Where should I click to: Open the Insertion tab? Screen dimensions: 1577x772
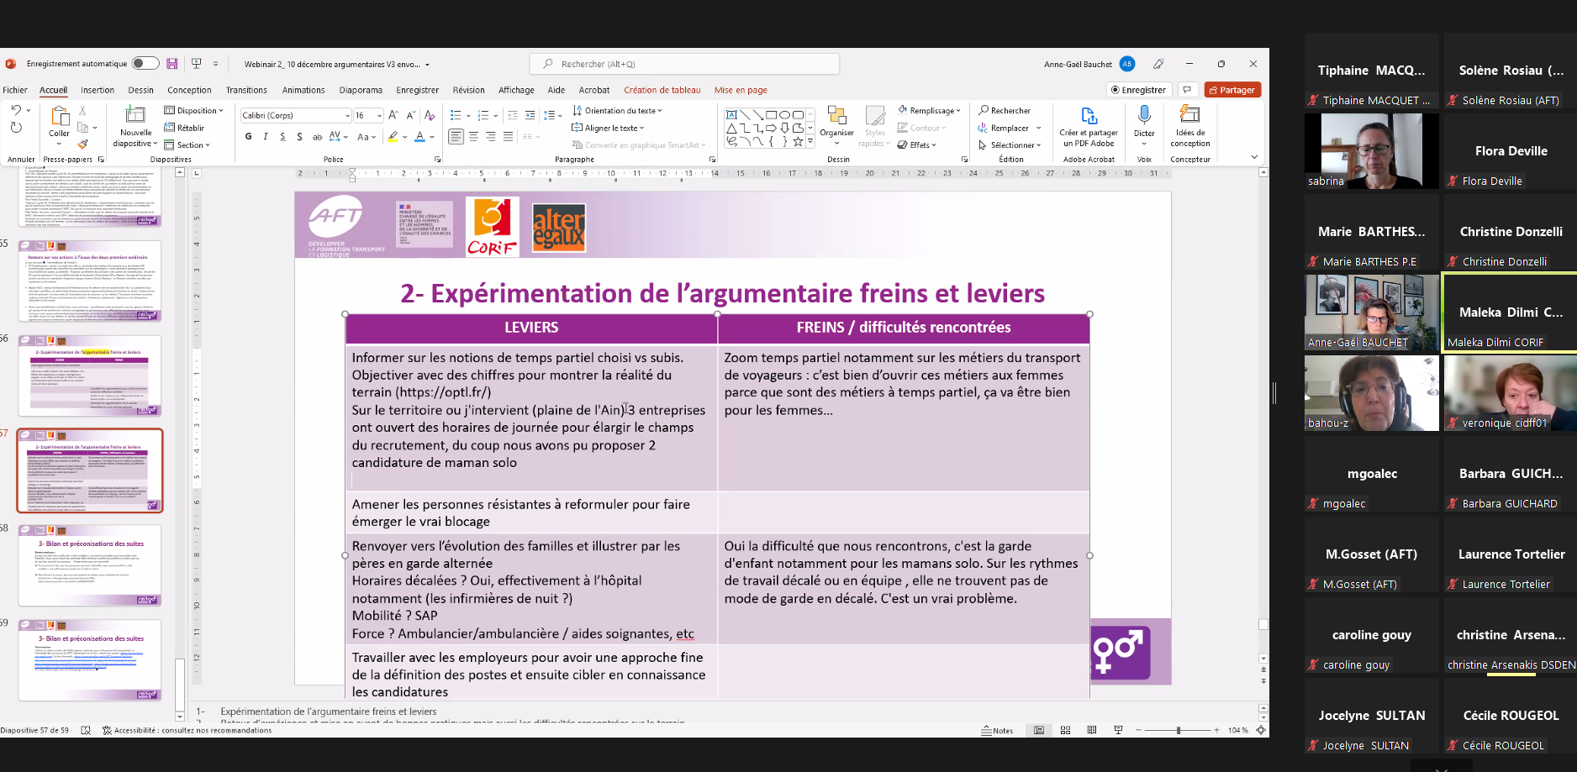click(x=98, y=90)
